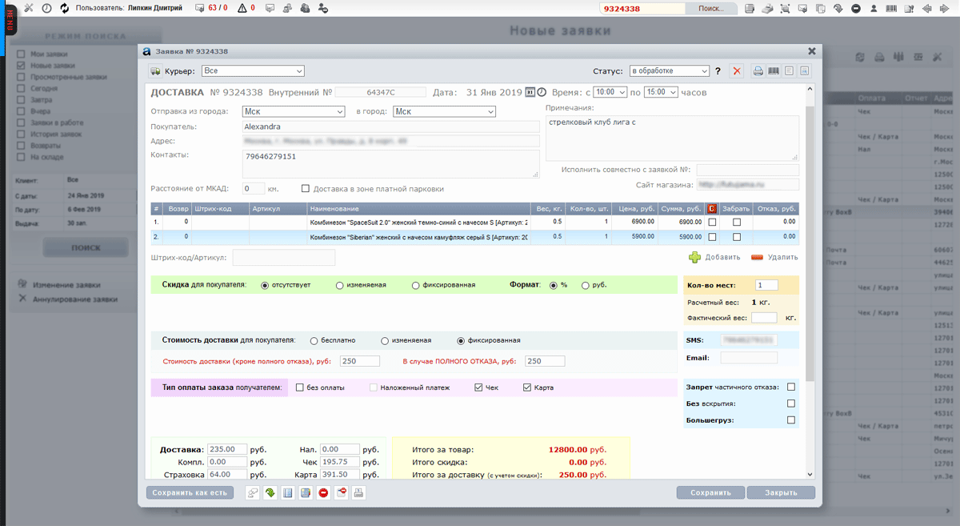Click the refresh arrows icon in top bar

pyautogui.click(x=64, y=8)
